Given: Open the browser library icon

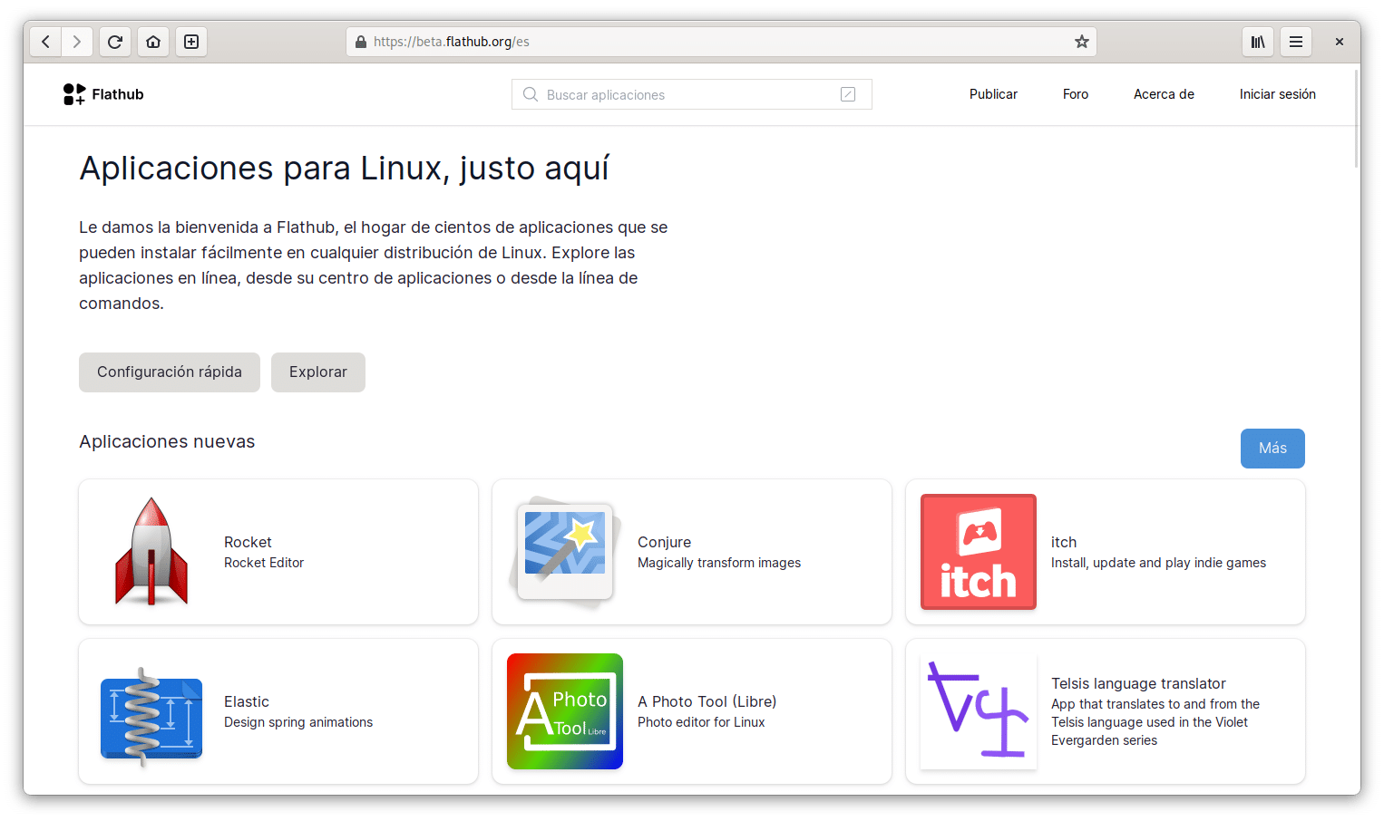Looking at the screenshot, I should point(1257,41).
